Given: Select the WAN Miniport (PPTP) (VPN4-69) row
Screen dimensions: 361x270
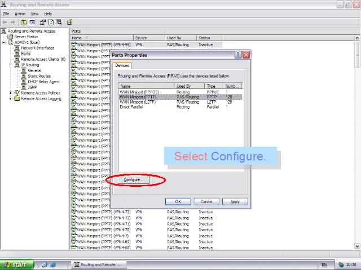Looking at the screenshot, I should pos(147,242).
